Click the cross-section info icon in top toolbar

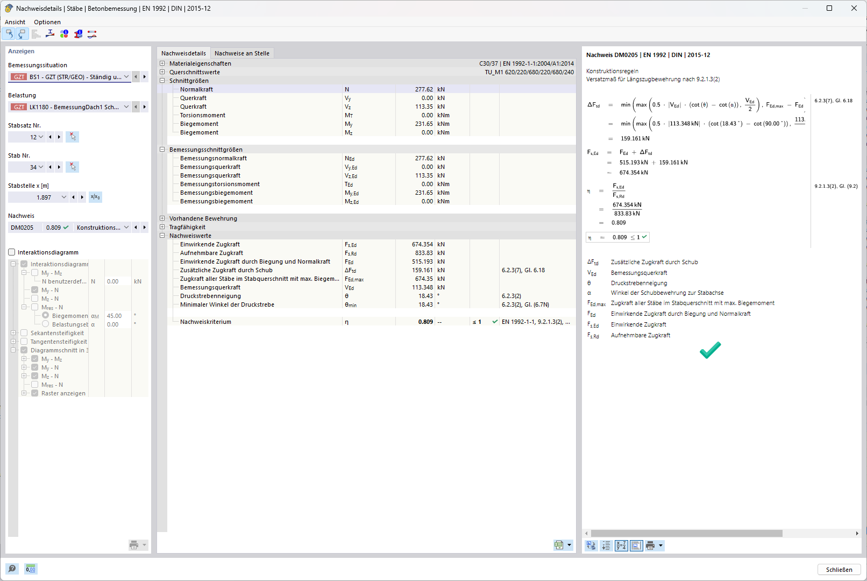pyautogui.click(x=78, y=34)
